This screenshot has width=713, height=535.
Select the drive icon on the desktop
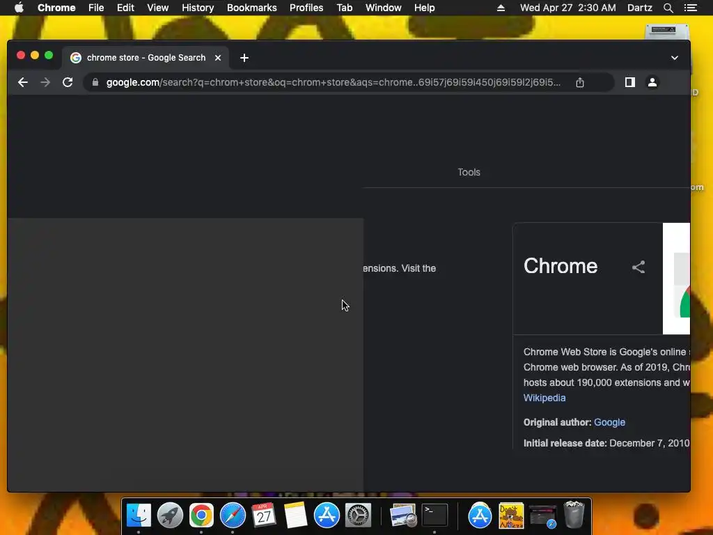(666, 31)
